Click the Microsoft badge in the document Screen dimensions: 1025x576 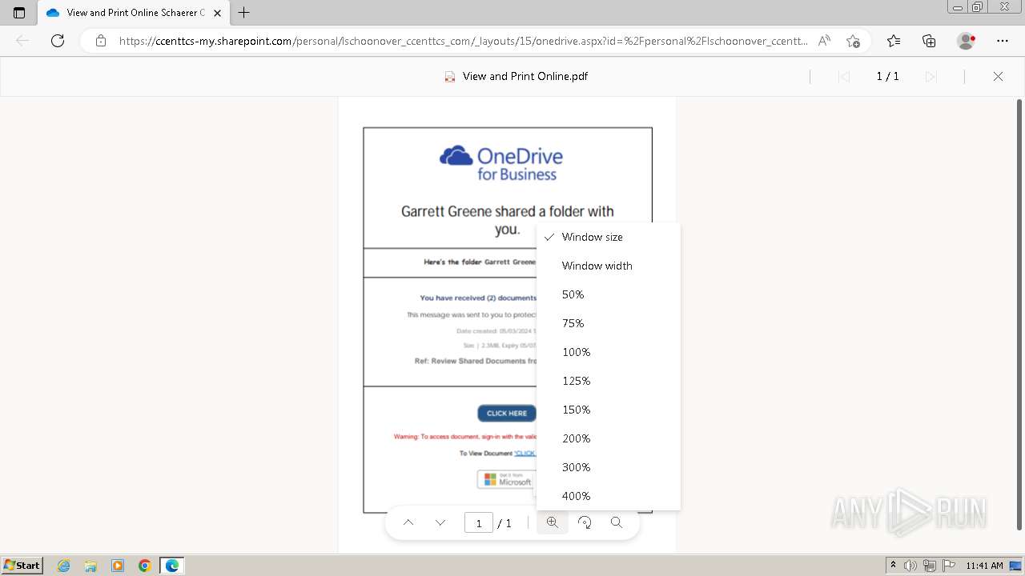pyautogui.click(x=507, y=479)
